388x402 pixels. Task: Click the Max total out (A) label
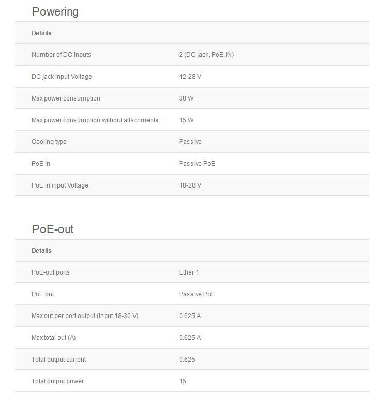54,338
